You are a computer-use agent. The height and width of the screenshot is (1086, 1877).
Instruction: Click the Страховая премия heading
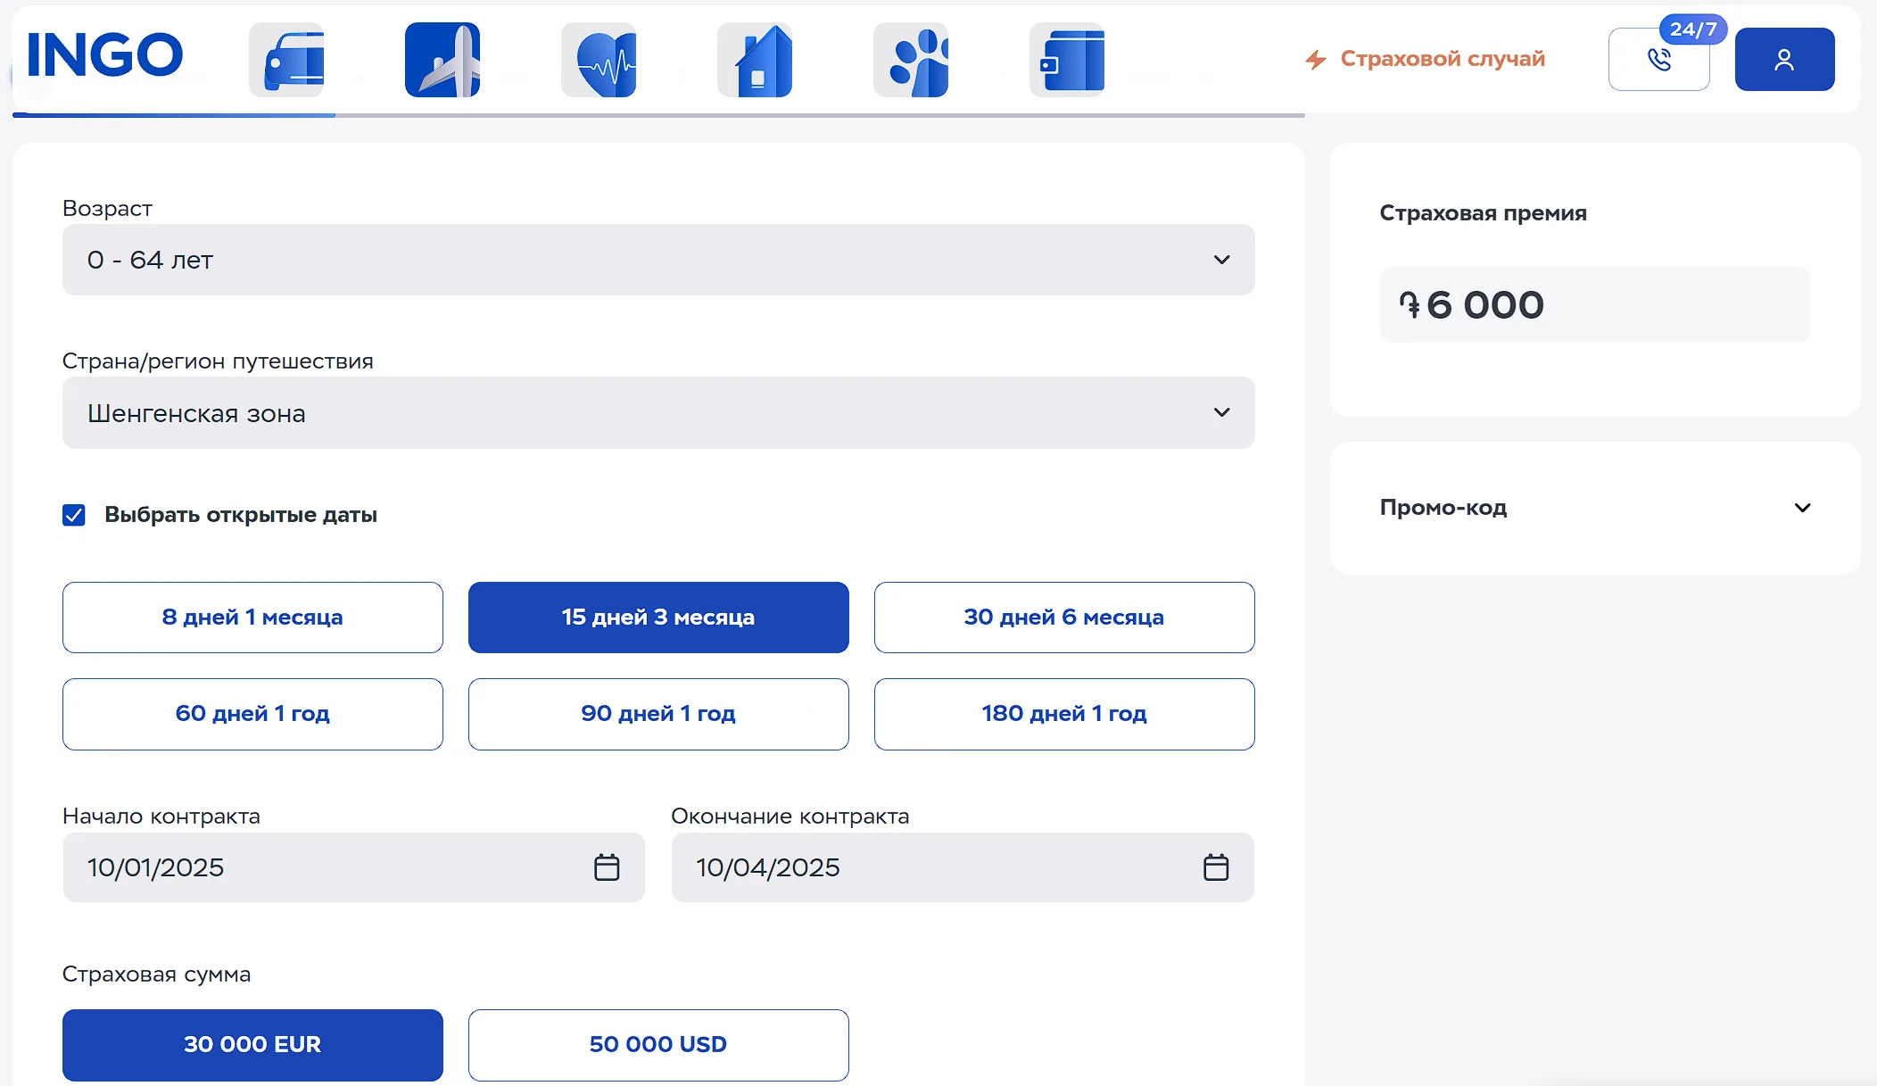click(x=1483, y=213)
